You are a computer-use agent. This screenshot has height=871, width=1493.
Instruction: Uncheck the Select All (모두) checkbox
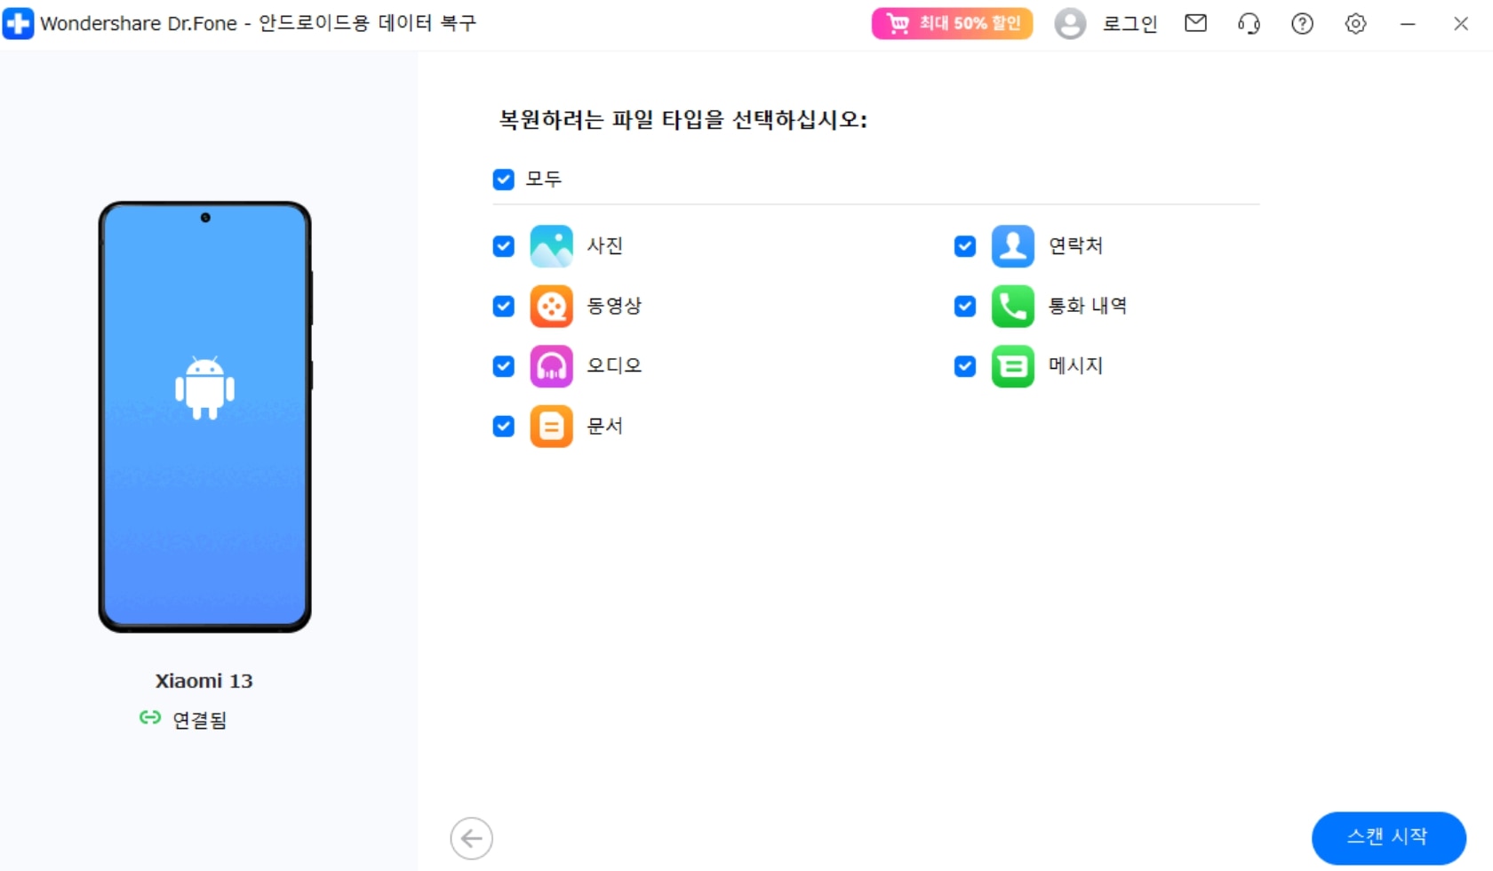pyautogui.click(x=504, y=180)
